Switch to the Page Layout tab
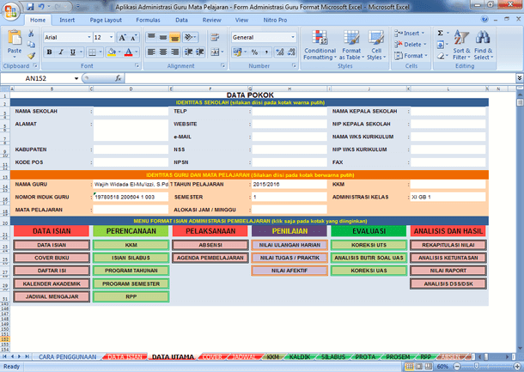Screen dimensions: 524x372 (106, 20)
